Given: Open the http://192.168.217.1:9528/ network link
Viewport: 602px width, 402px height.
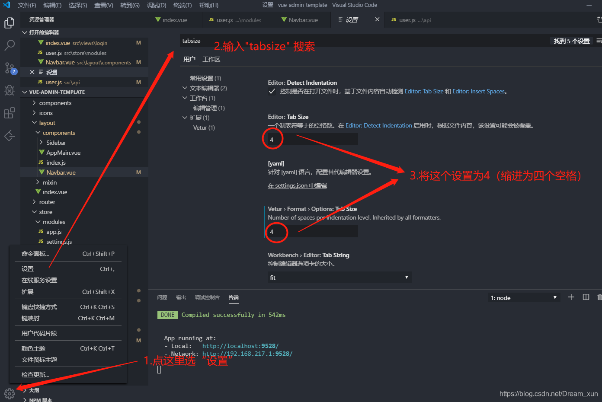Looking at the screenshot, I should [x=247, y=354].
